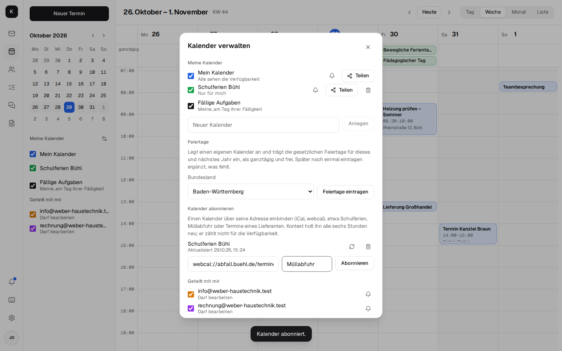
Task: Share Mein Kalender with the Teilen button
Action: tap(358, 76)
